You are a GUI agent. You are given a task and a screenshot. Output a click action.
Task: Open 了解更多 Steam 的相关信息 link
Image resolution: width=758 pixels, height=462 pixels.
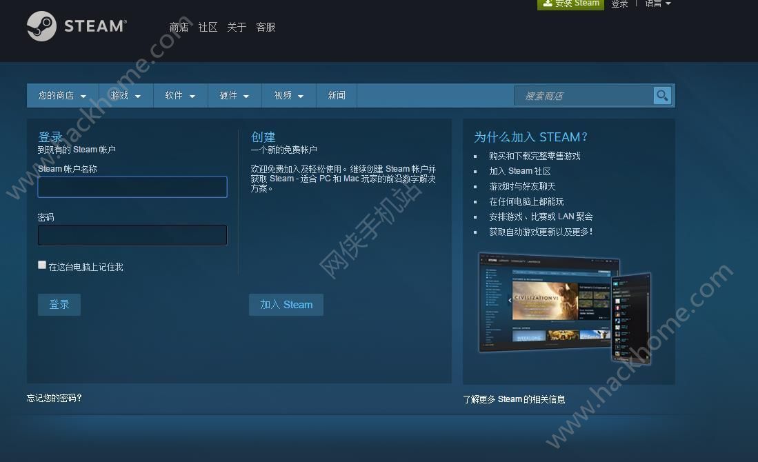point(514,399)
